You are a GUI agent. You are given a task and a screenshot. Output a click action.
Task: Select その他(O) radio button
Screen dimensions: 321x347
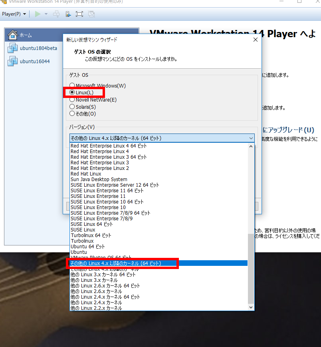pyautogui.click(x=72, y=114)
